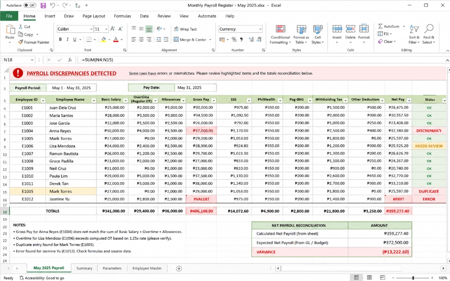Open the Calibri font name dropdown
The image size is (450, 281).
[x=91, y=29]
